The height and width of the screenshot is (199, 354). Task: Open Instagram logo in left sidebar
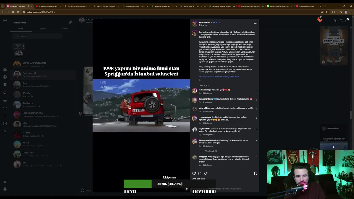coord(5,20)
